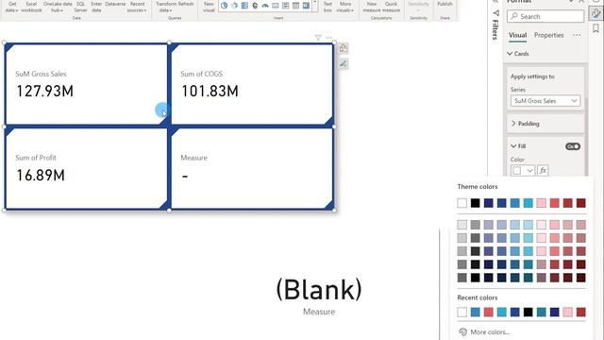Viewport: 604px width, 340px height.
Task: Open the Fill Color picker dropdown
Action: point(523,170)
